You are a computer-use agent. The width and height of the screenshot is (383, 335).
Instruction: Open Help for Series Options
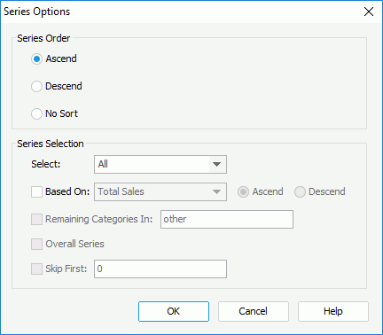point(333,311)
